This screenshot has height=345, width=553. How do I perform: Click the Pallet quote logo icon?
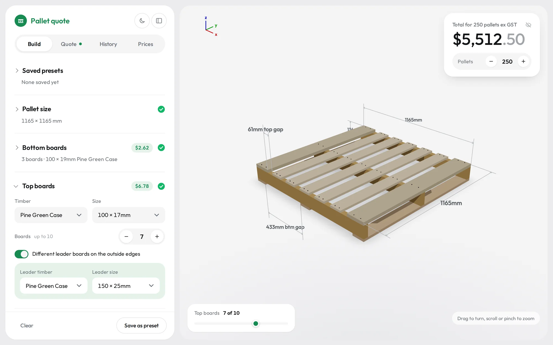[21, 21]
